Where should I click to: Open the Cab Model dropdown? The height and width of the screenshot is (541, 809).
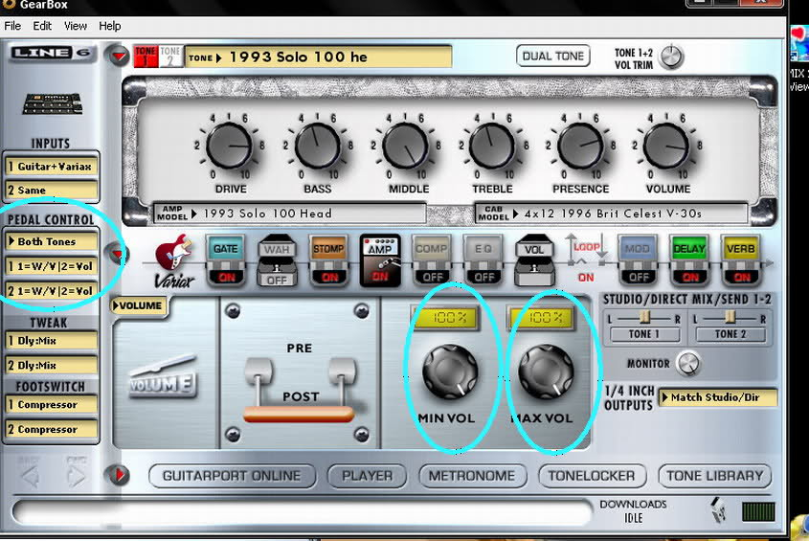613,214
